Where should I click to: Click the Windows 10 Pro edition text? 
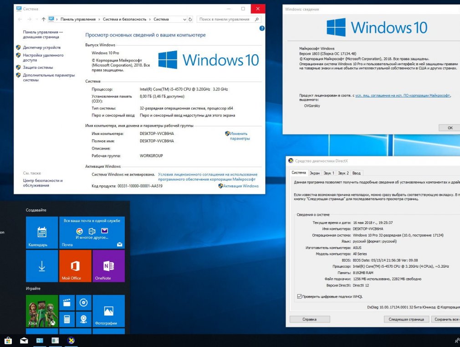[105, 53]
